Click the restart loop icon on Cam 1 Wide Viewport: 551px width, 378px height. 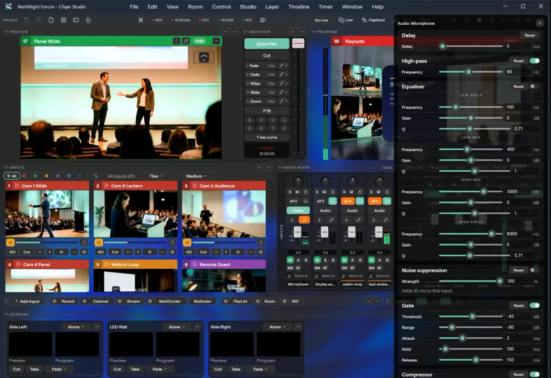(84, 242)
